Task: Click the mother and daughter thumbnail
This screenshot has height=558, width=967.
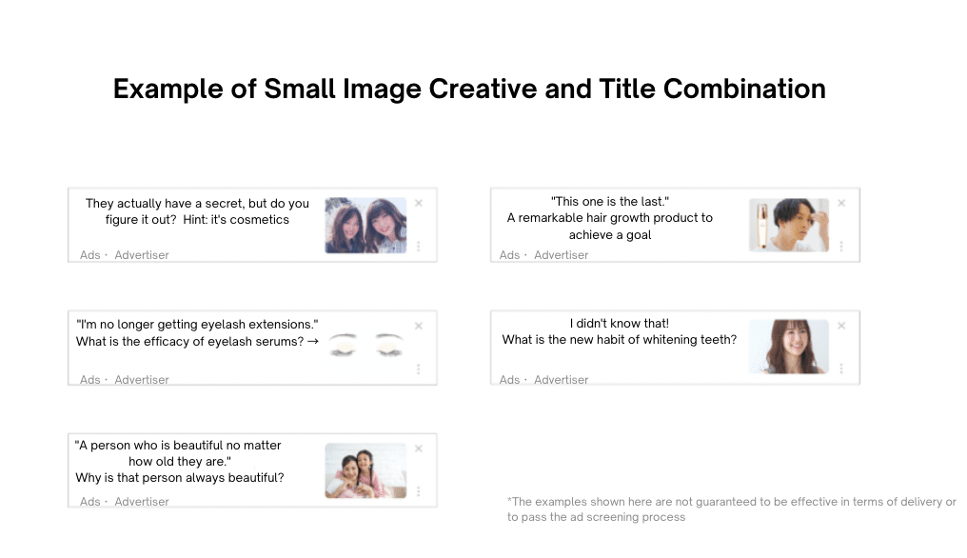Action: pyautogui.click(x=365, y=470)
